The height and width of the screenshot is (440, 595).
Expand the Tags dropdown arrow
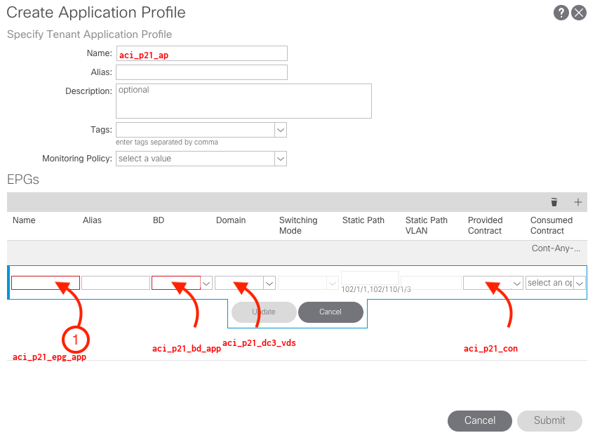tap(281, 130)
